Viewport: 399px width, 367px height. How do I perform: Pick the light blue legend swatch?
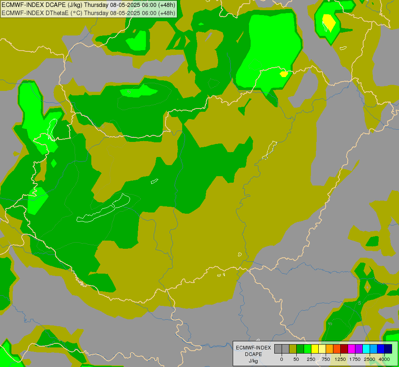(x=374, y=349)
